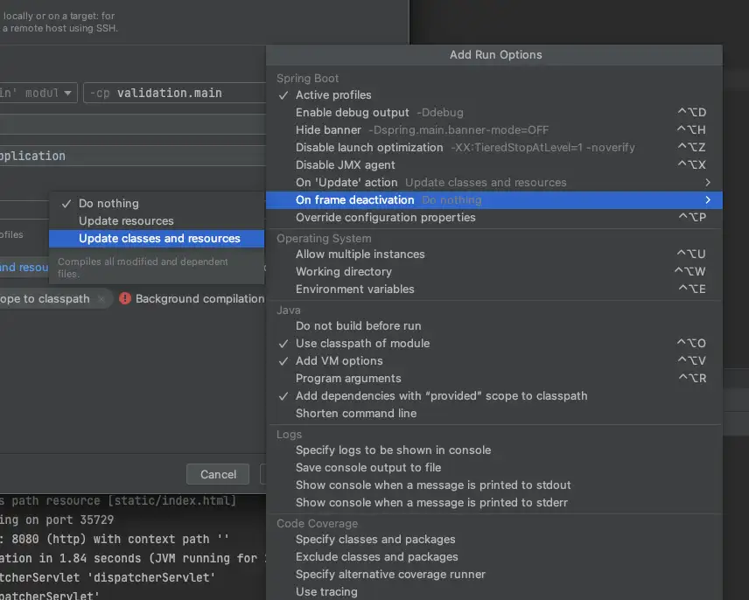Click the red Background compilation error icon
The height and width of the screenshot is (600, 749).
pyautogui.click(x=125, y=299)
